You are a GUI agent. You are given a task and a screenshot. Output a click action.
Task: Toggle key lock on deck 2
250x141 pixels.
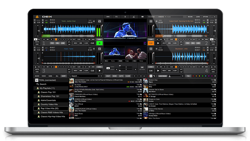click(212, 39)
